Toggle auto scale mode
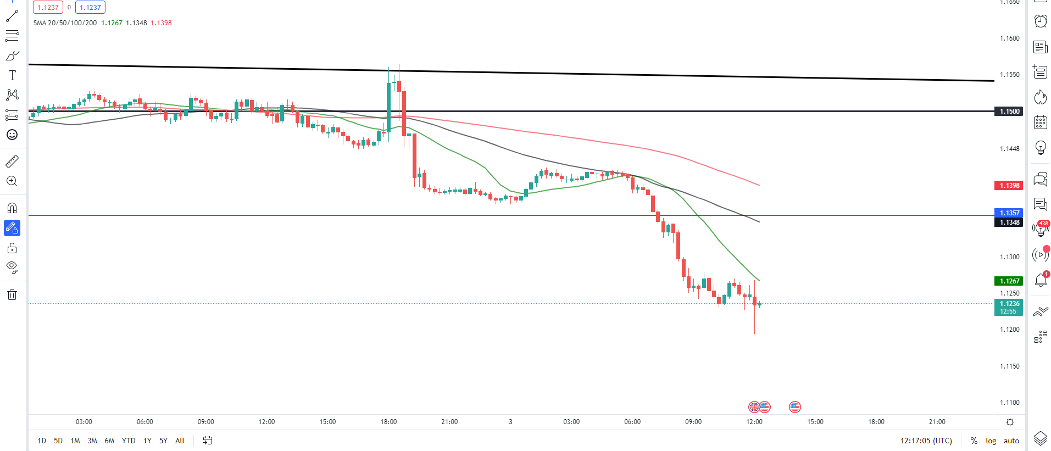The image size is (1051, 451). click(1011, 441)
